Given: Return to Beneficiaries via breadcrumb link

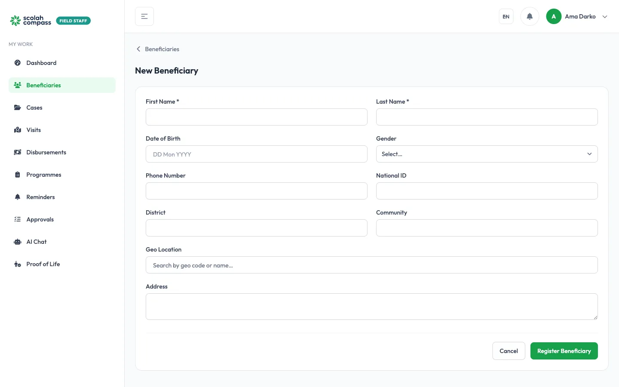Looking at the screenshot, I should 162,49.
